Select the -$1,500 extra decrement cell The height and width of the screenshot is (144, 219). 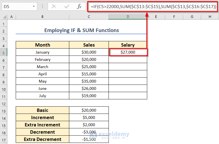[89, 139]
